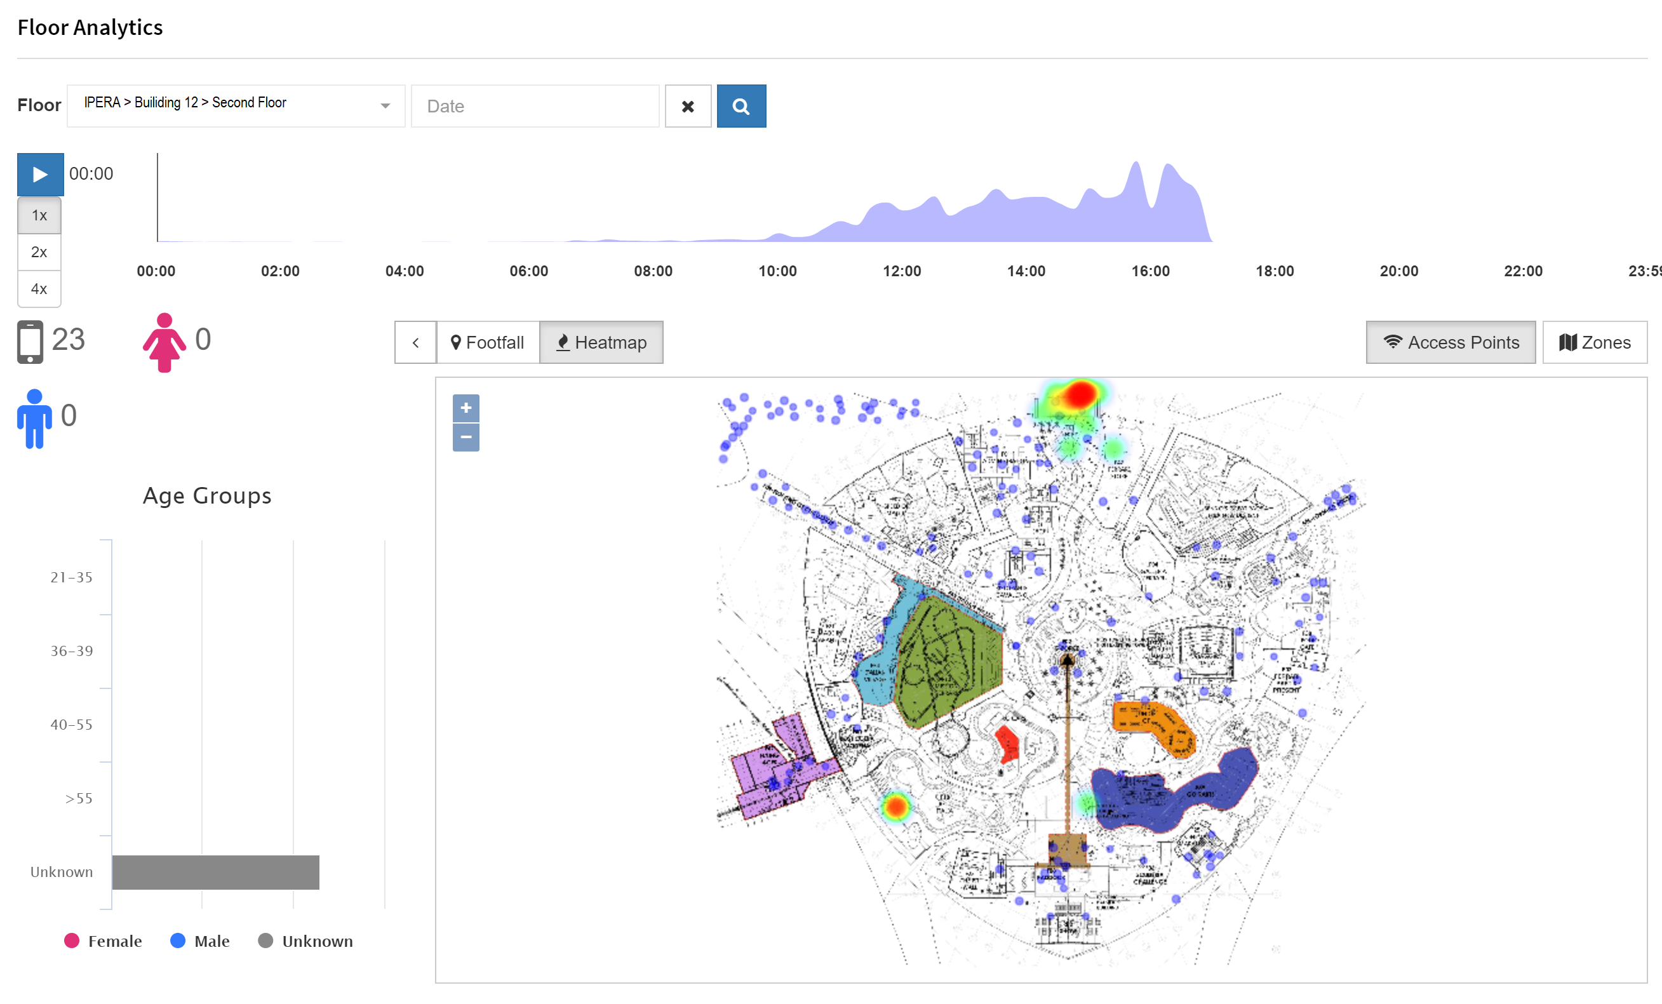
Task: Toggle Access Points overlay
Action: coord(1451,342)
